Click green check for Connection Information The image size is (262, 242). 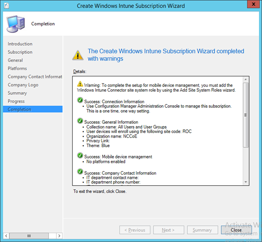80,100
